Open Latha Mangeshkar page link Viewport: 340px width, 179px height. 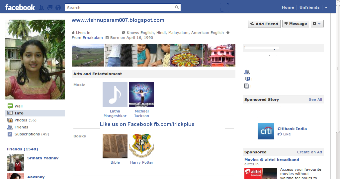[x=115, y=113]
